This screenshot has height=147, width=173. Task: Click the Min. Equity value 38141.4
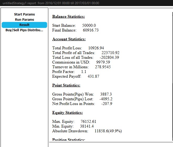tap(87, 126)
